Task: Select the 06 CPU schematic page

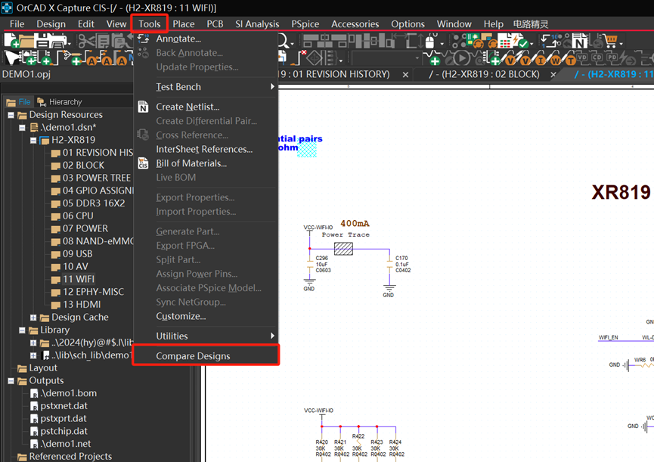Action: [78, 216]
